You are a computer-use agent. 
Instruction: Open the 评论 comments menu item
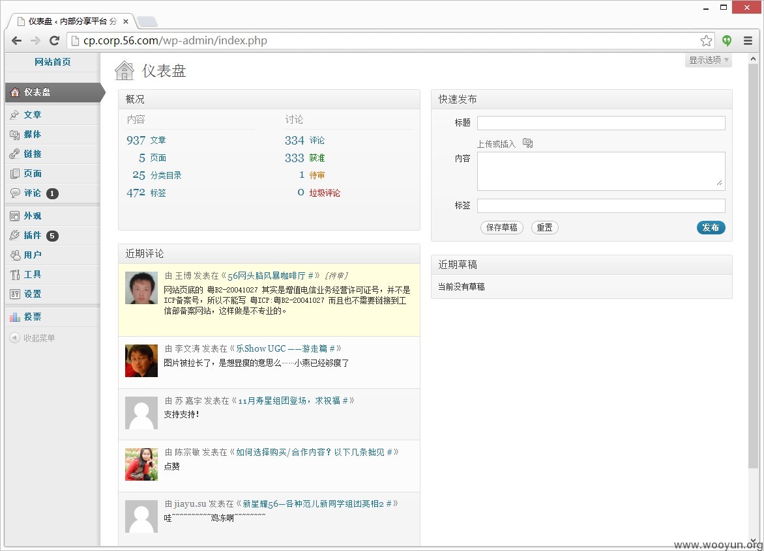(x=34, y=193)
